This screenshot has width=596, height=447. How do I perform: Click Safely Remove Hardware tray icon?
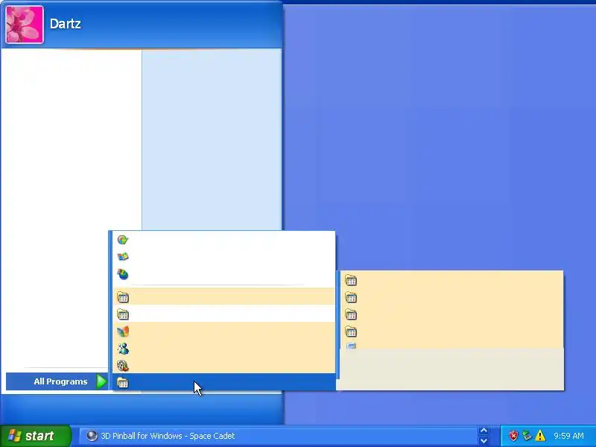coord(527,436)
